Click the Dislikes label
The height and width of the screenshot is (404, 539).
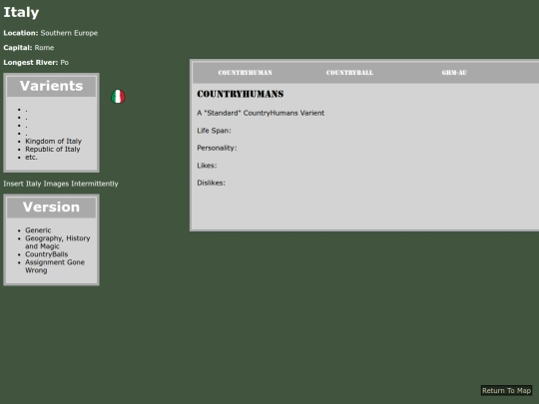pyautogui.click(x=211, y=184)
